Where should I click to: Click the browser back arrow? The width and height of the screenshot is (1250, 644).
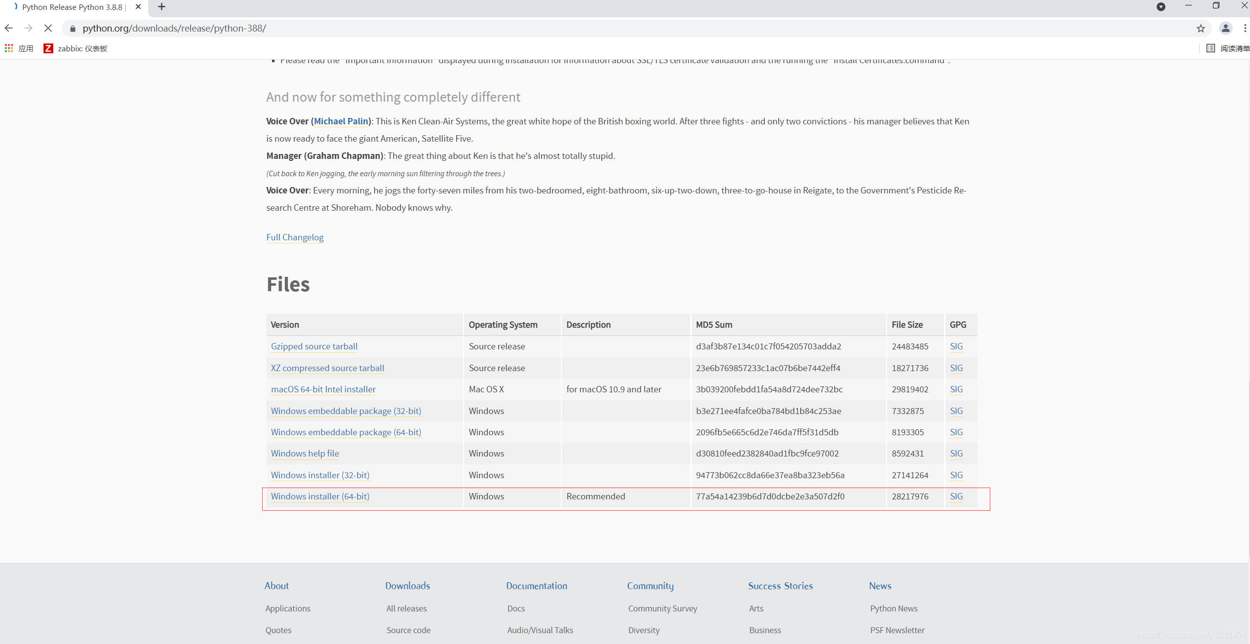8,28
